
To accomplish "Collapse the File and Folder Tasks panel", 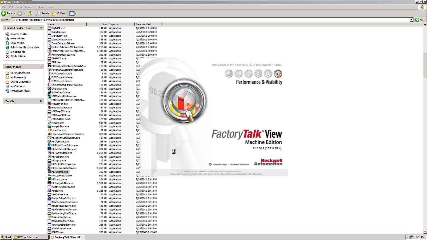I will (41, 28).
